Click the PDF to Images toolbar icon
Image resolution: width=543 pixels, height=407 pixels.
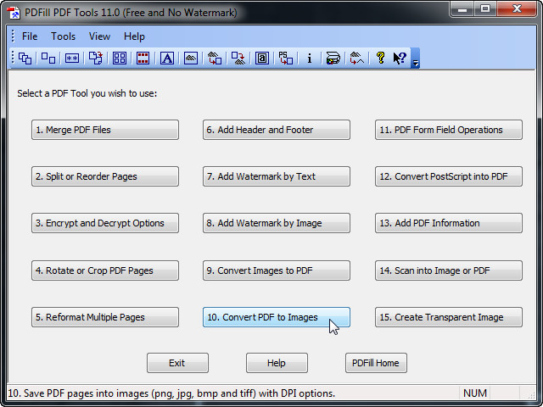click(238, 58)
